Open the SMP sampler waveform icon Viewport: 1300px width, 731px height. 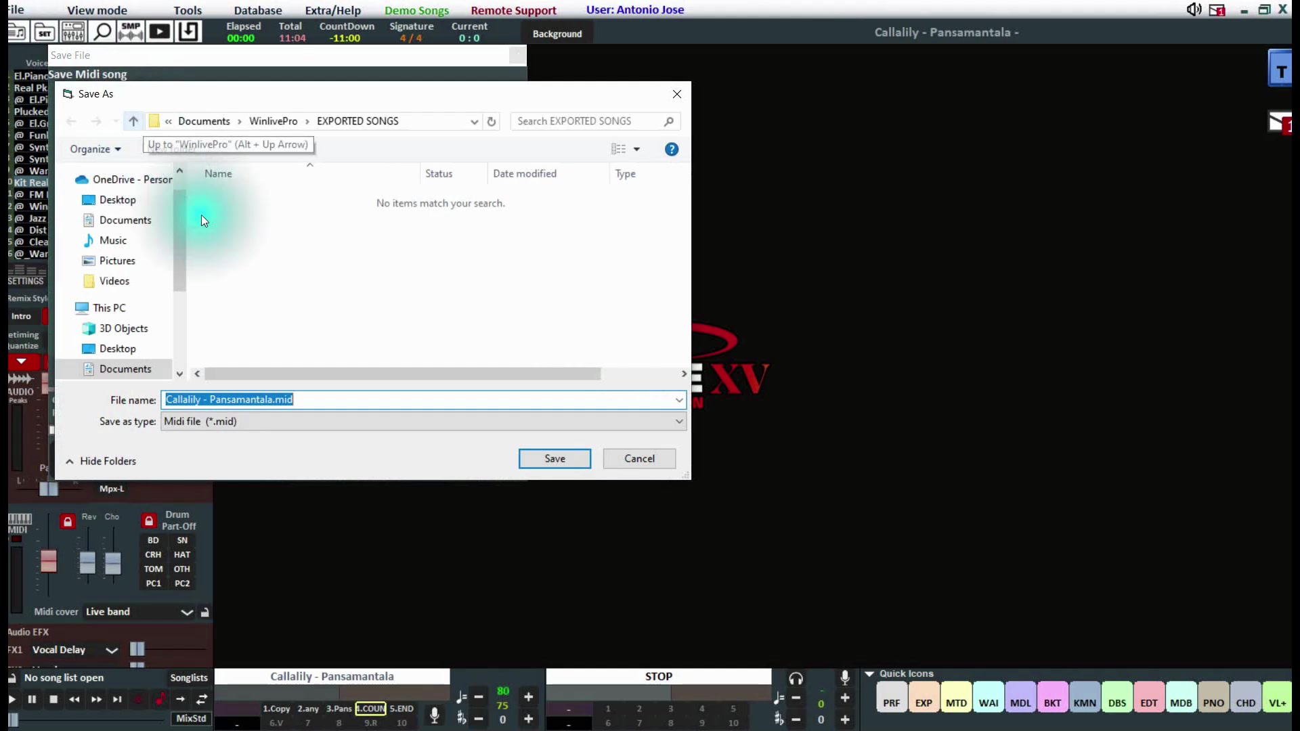131,32
